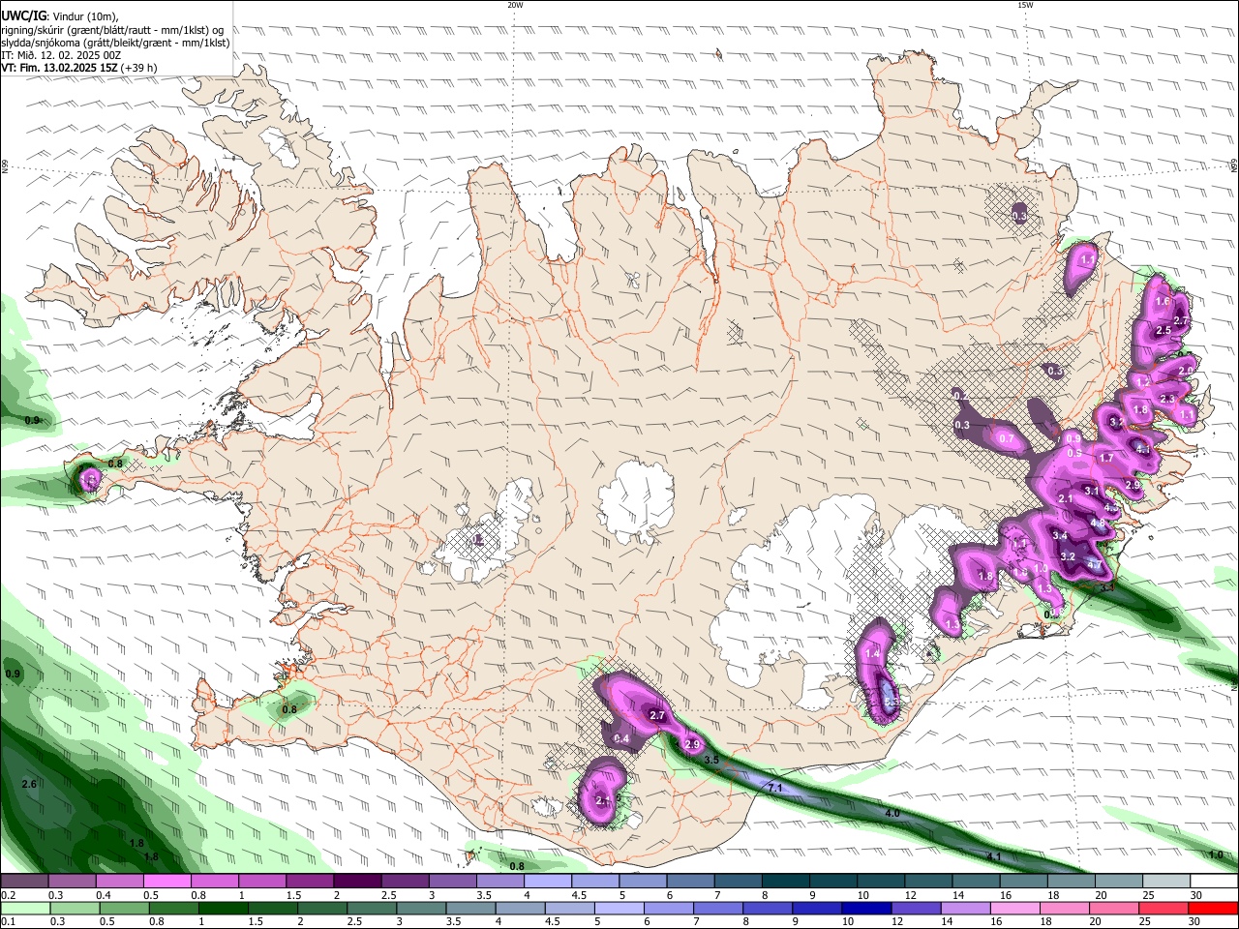Click the 1.7 snow value on the map

(x=1106, y=458)
